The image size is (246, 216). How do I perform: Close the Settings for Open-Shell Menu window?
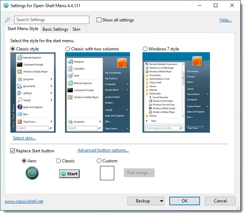tap(232, 5)
